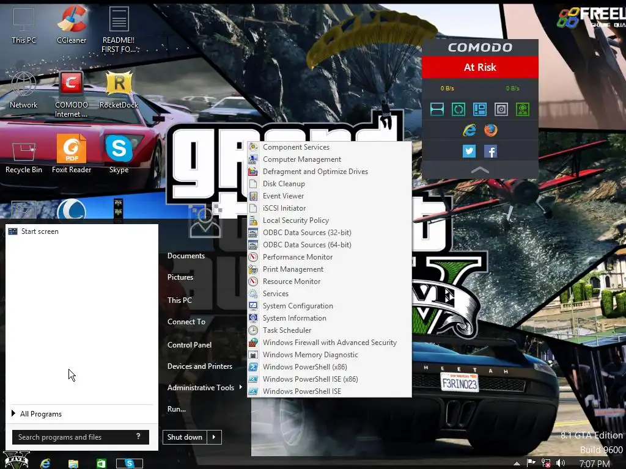Open the README!! FIRST text file icon

pos(119,29)
